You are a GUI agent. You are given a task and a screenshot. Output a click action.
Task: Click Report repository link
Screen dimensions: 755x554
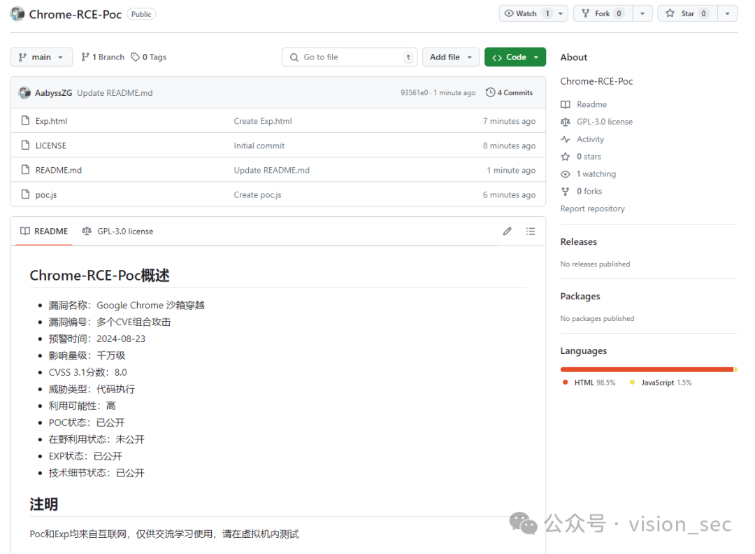click(x=592, y=208)
